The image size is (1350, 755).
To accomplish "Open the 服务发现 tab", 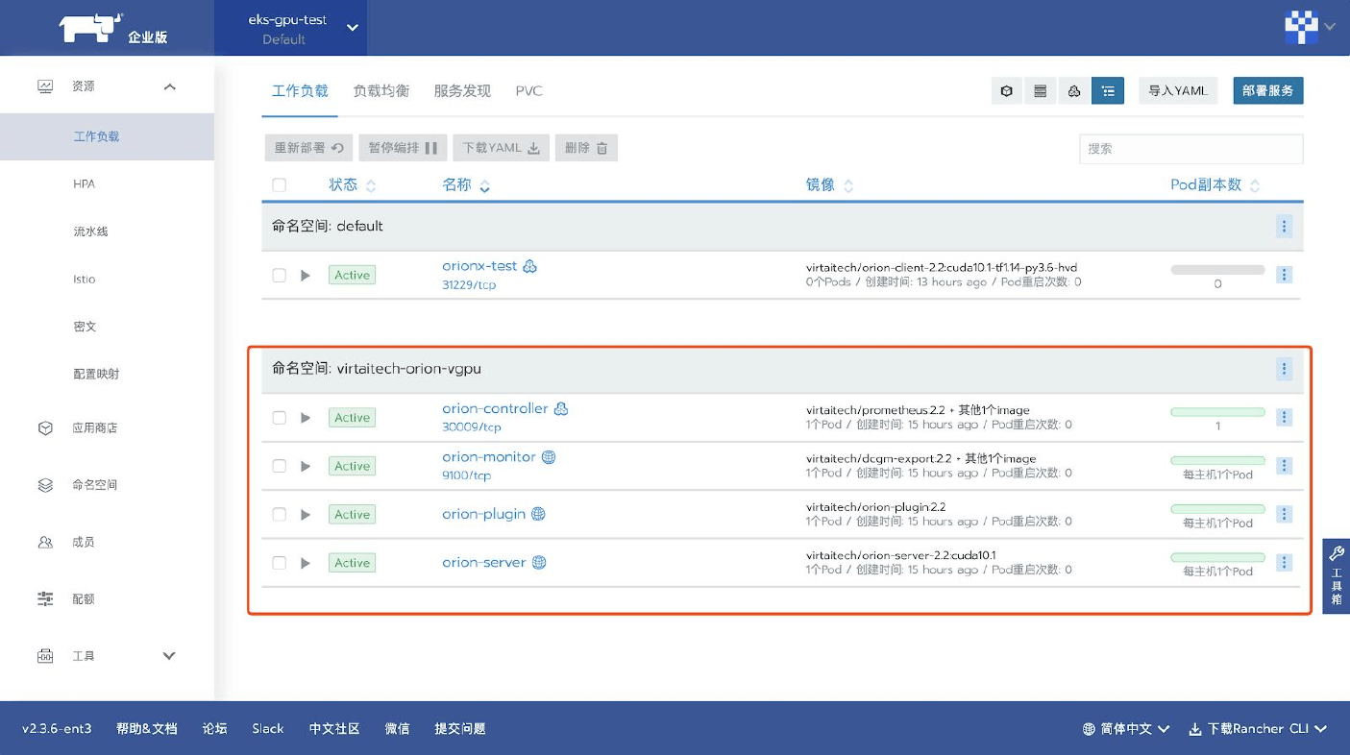I will (462, 91).
